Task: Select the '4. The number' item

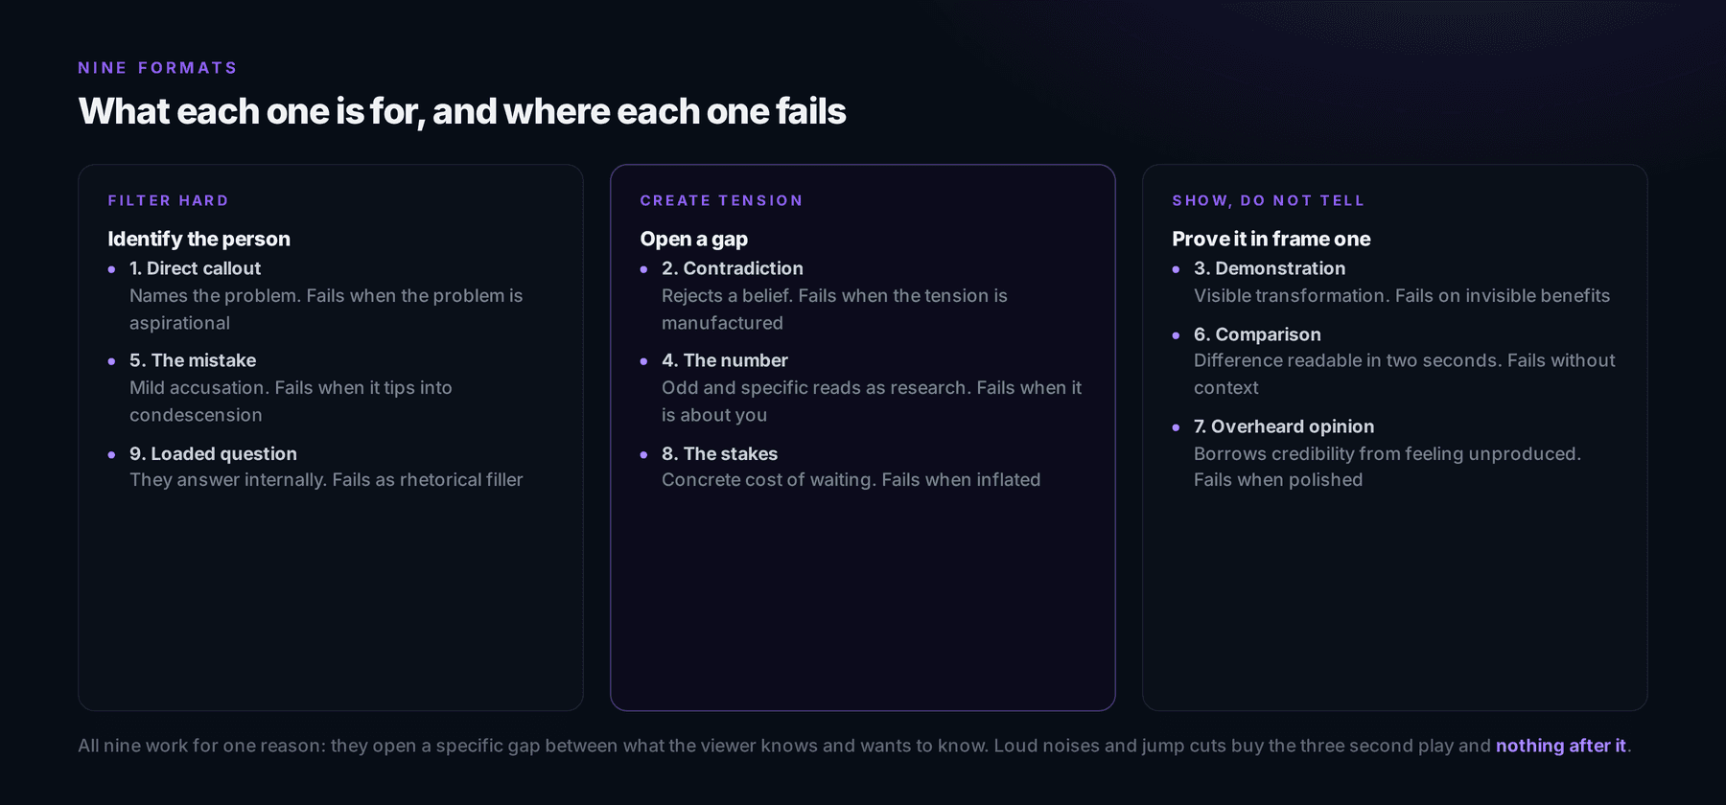Action: pos(863,387)
